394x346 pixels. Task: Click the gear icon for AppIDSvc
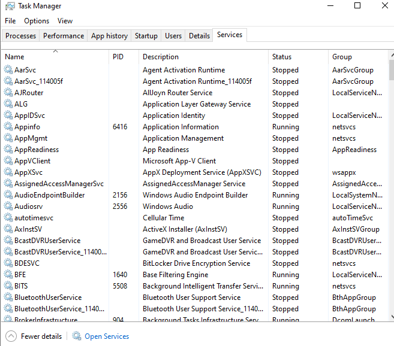tap(8, 115)
